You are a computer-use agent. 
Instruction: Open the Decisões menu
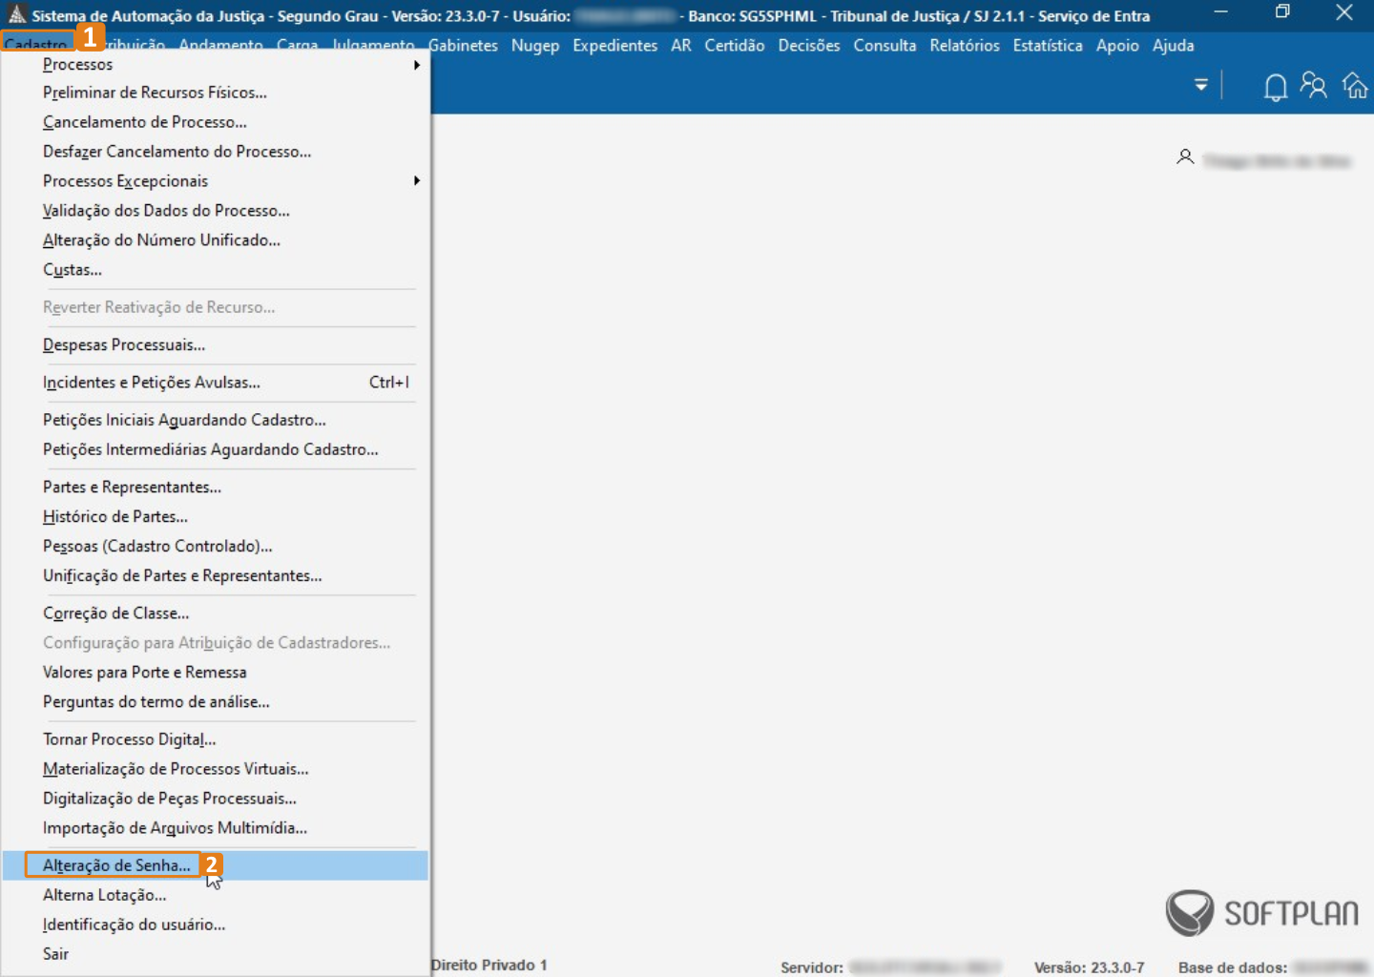(x=809, y=45)
